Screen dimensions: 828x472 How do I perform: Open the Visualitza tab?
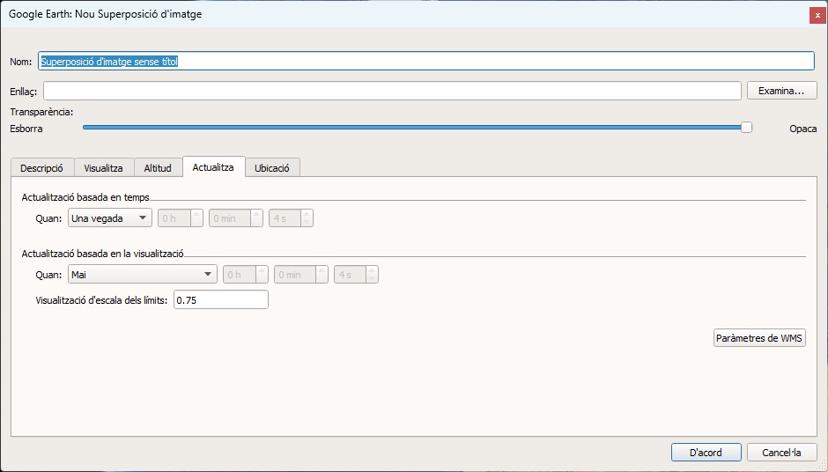coord(104,167)
